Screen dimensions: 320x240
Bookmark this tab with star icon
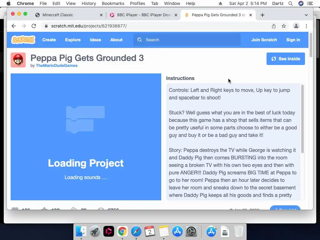pyautogui.click(x=284, y=26)
